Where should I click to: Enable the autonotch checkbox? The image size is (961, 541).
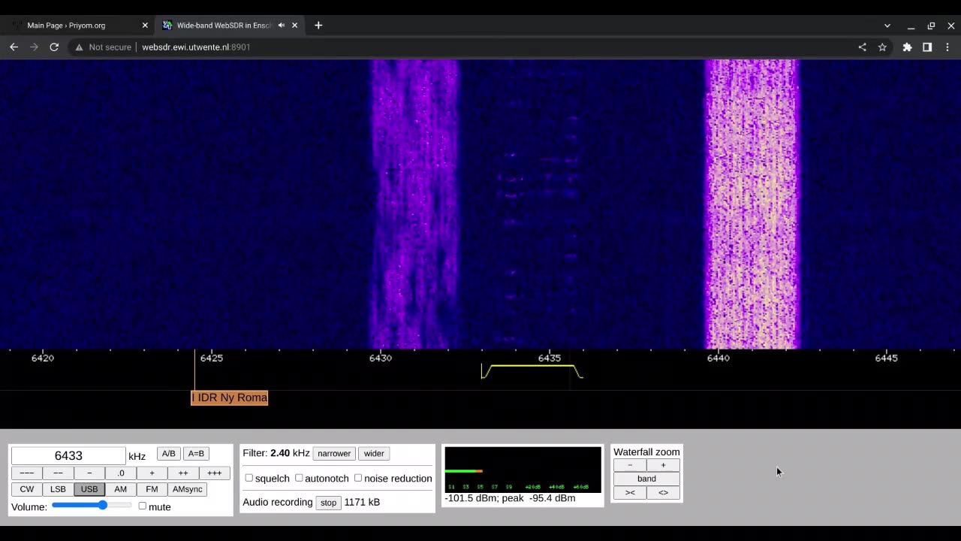click(x=299, y=478)
